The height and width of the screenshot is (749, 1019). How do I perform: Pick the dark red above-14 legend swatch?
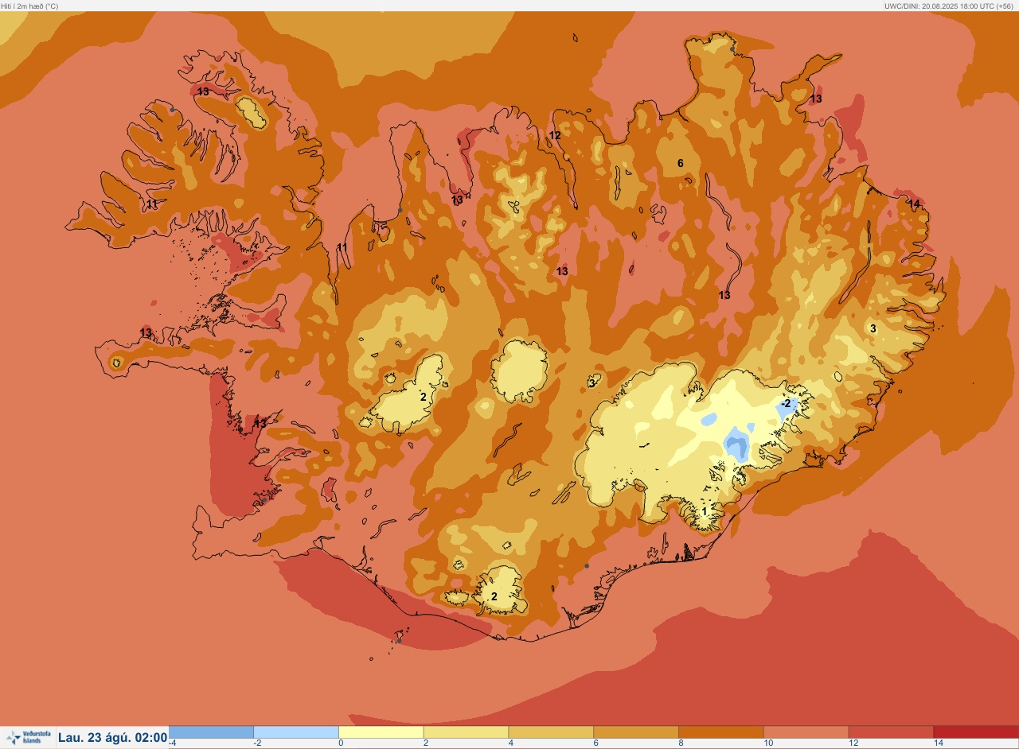coord(975,732)
